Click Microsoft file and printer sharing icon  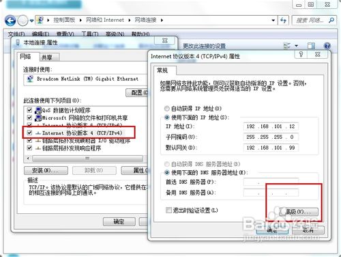(x=38, y=118)
